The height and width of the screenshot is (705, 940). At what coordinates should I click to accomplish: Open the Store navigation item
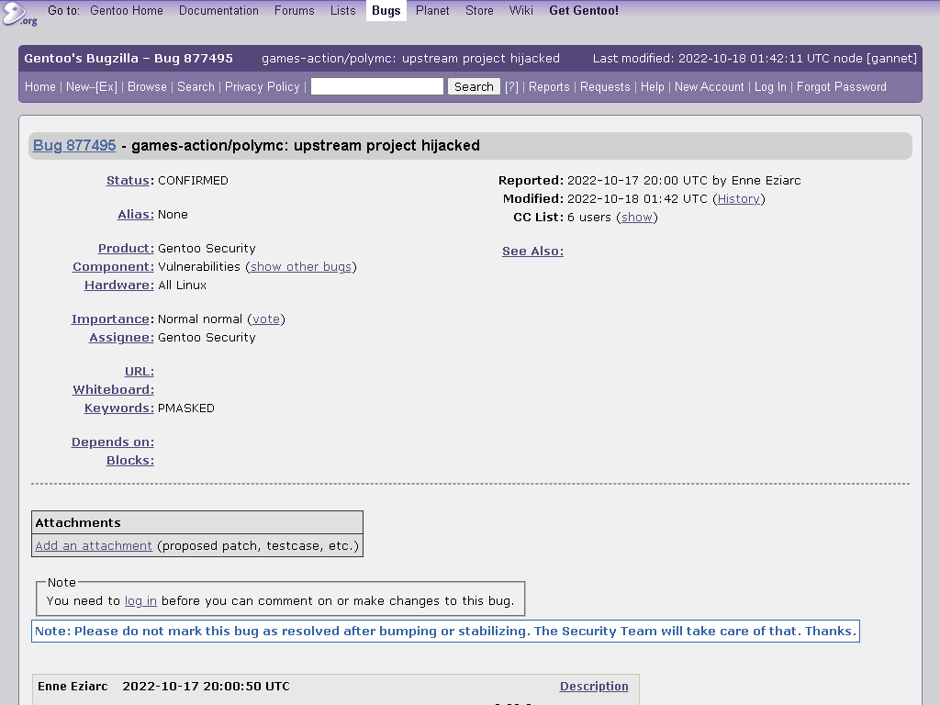click(x=479, y=10)
